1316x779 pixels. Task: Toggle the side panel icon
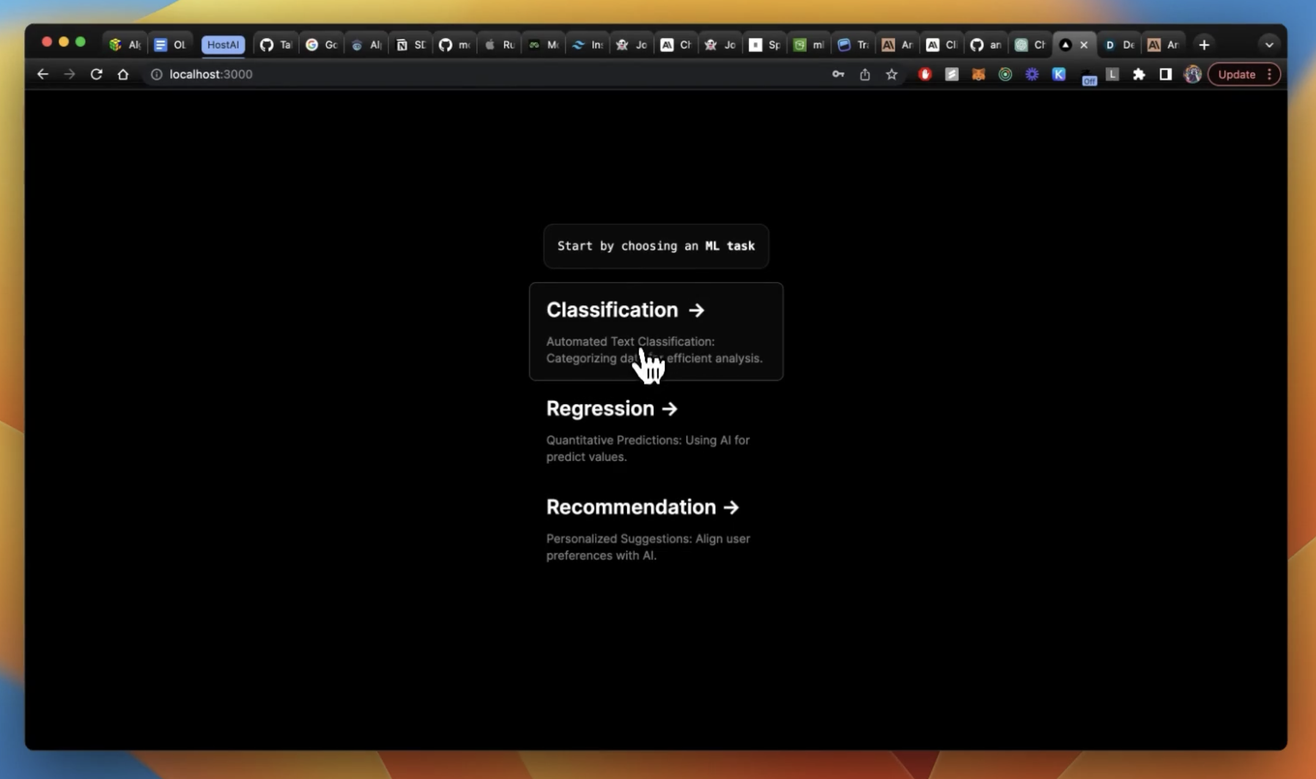1166,75
